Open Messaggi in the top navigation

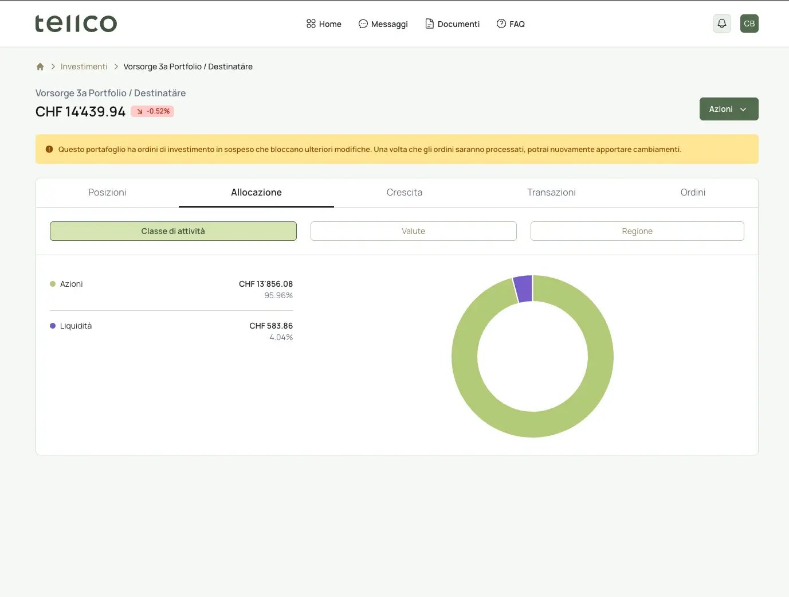(383, 24)
